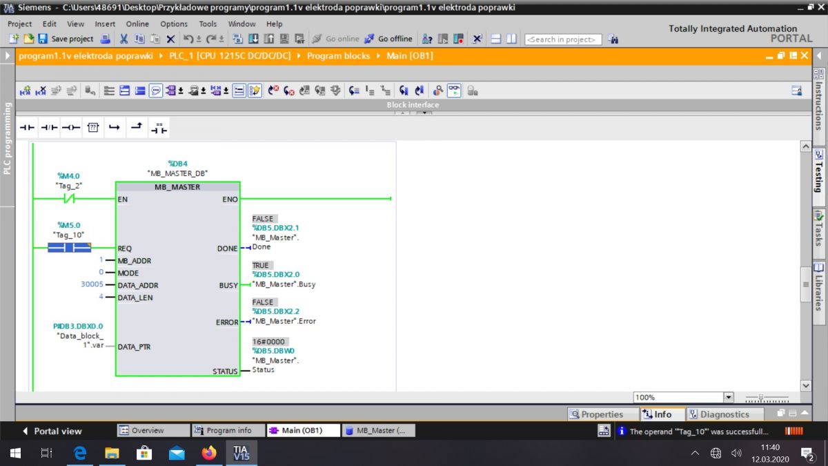The height and width of the screenshot is (466, 828).
Task: Click the Save project disk icon
Action: click(43, 39)
